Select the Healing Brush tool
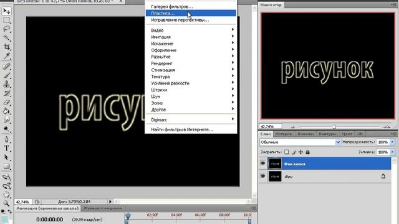399x224 pixels. [7, 67]
